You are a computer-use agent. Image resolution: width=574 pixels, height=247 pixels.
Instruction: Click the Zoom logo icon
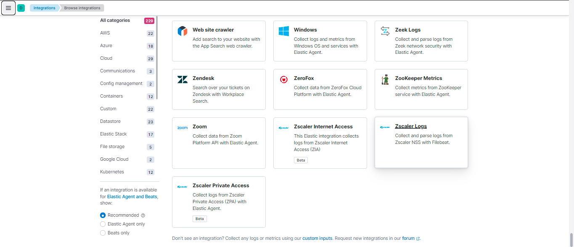pyautogui.click(x=183, y=127)
